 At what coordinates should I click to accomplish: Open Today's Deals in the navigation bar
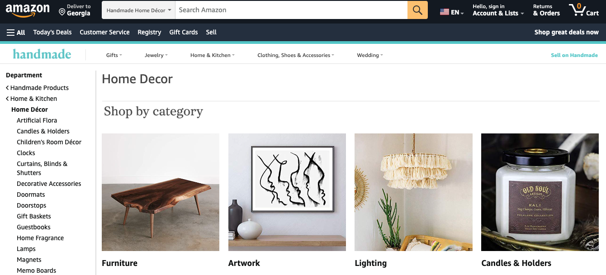(52, 32)
